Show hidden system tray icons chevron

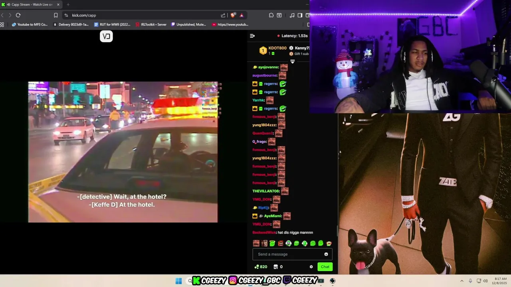tap(462, 281)
